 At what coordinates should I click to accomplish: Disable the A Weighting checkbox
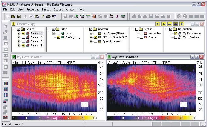point(58,37)
